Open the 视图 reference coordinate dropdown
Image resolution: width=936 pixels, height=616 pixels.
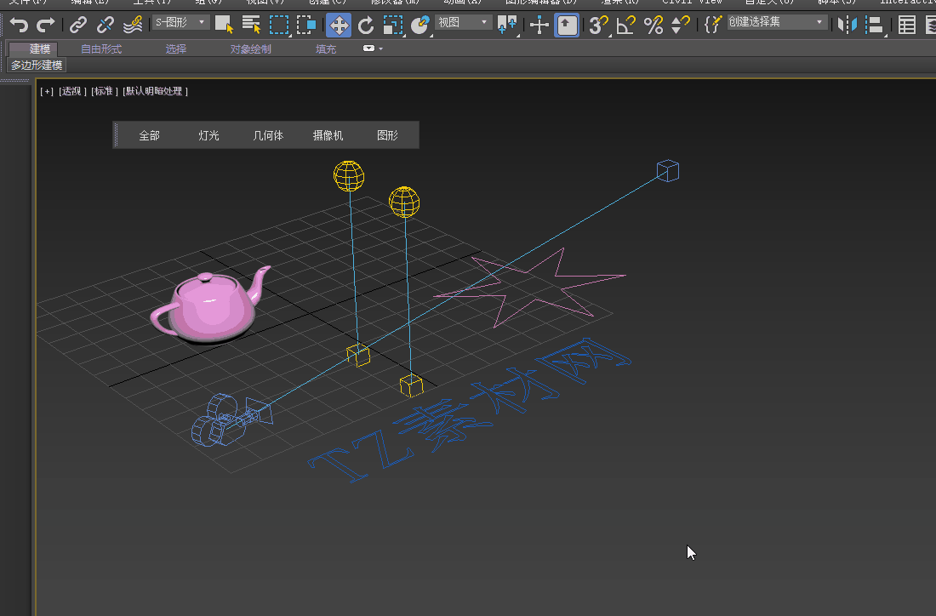click(463, 23)
